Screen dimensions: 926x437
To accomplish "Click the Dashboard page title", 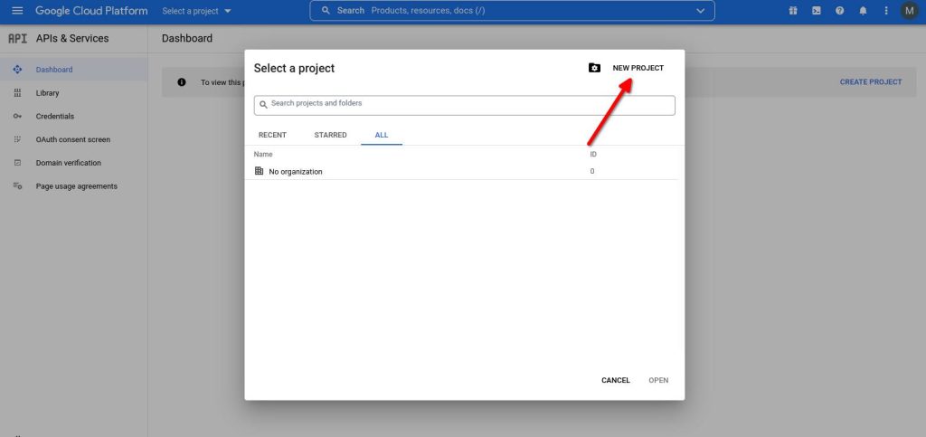I will [x=186, y=38].
